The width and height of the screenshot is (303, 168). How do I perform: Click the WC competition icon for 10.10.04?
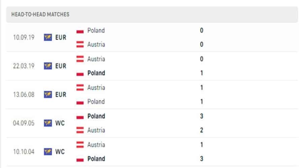48,152
